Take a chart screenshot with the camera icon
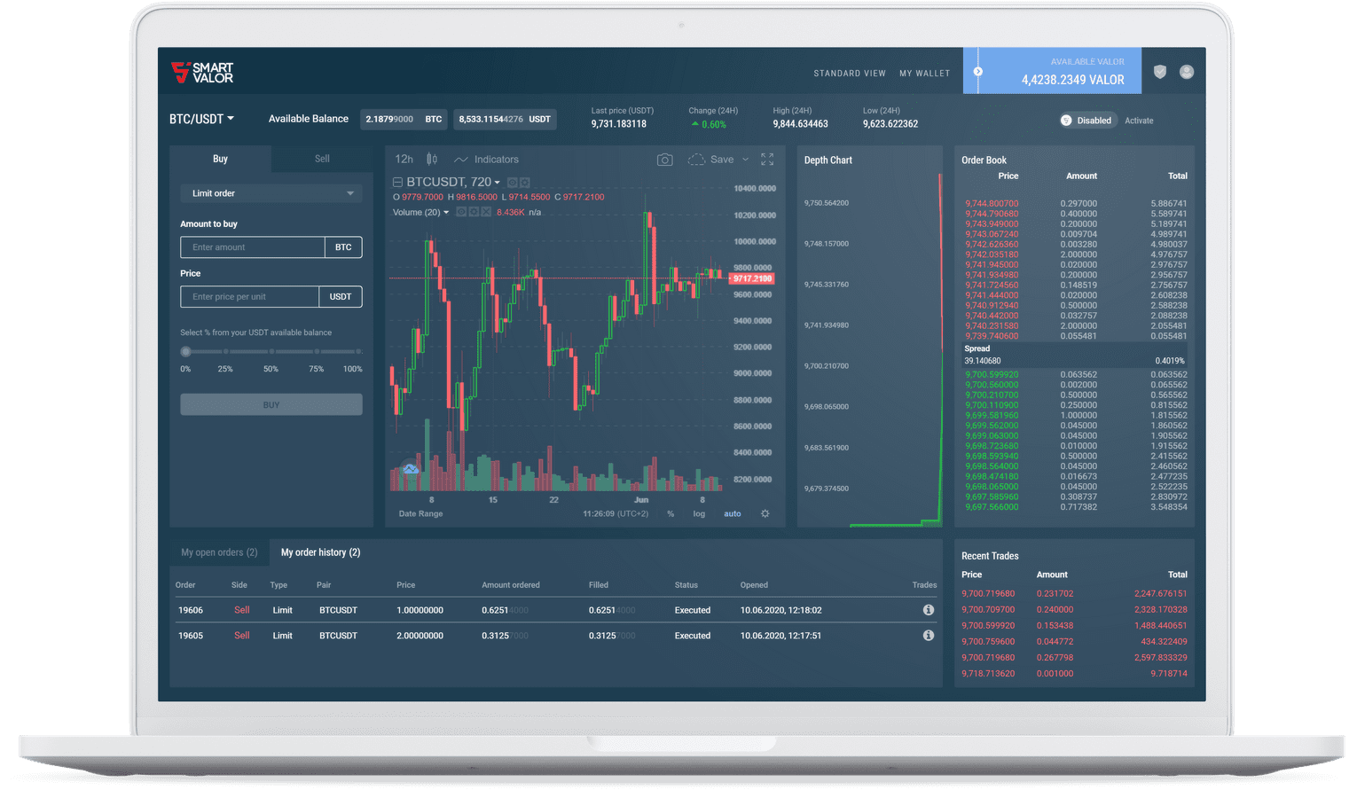This screenshot has height=790, width=1349. click(665, 159)
